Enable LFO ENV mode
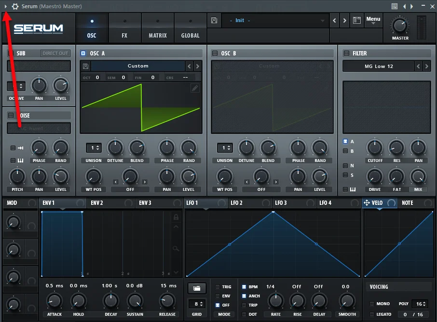437x322 pixels. tap(218, 296)
